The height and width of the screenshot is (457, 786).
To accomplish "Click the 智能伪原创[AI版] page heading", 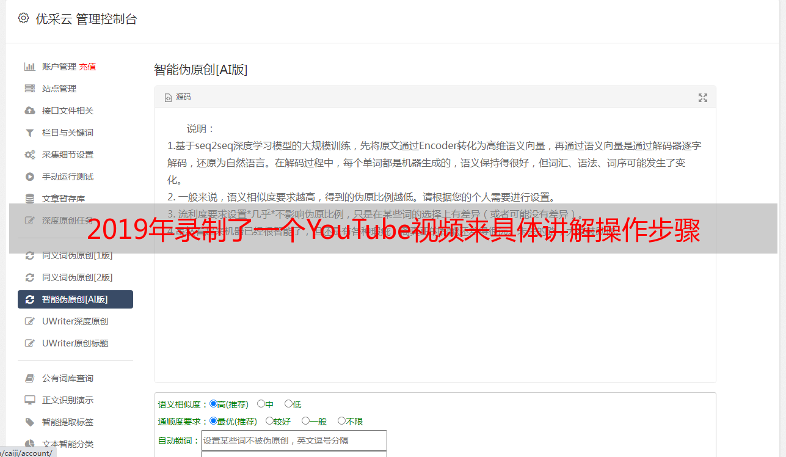I will pos(201,70).
